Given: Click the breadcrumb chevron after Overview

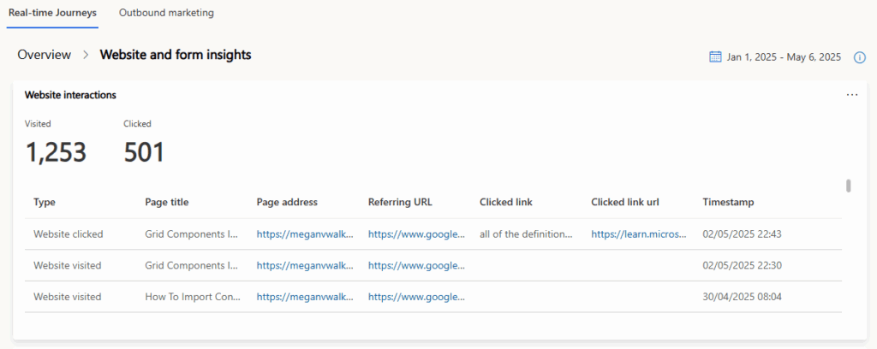Looking at the screenshot, I should point(86,55).
